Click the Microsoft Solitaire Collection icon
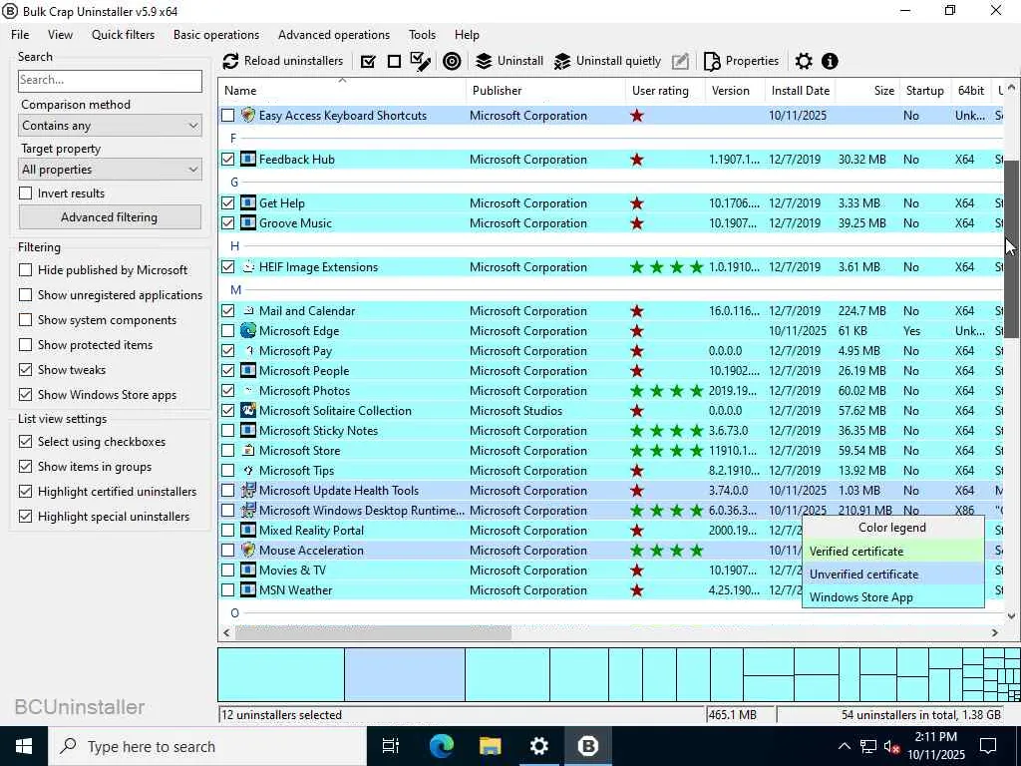This screenshot has width=1021, height=766. point(248,410)
